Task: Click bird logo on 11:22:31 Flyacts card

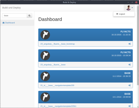Action: 45,35
